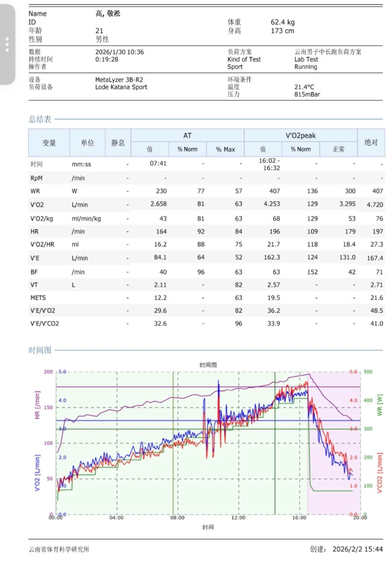This screenshot has width=388, height=565.
Task: Click the 云南省体育科学研究所 footer text
Action: (x=59, y=549)
